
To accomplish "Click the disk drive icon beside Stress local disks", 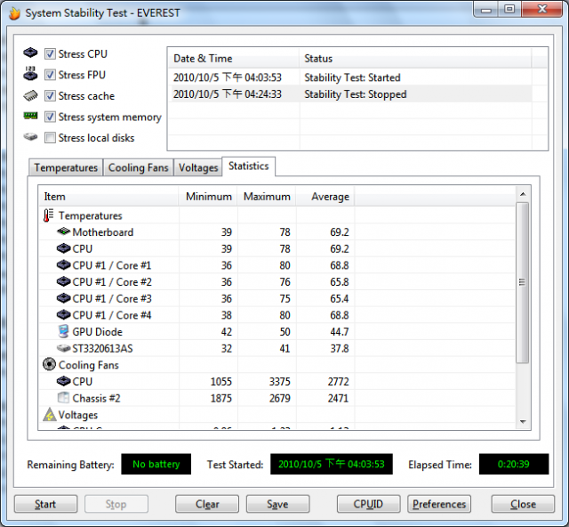I will pyautogui.click(x=30, y=137).
